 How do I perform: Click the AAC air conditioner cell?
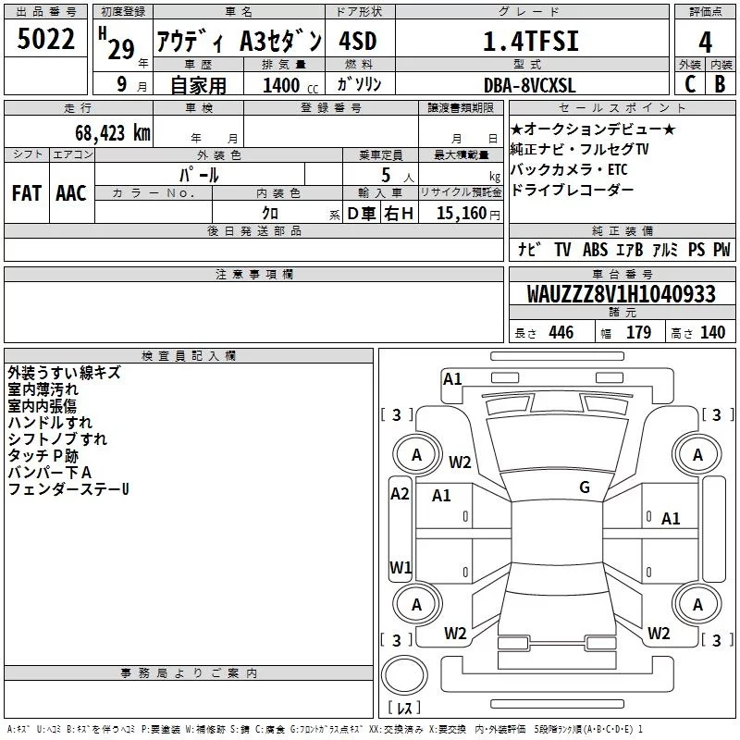click(72, 193)
